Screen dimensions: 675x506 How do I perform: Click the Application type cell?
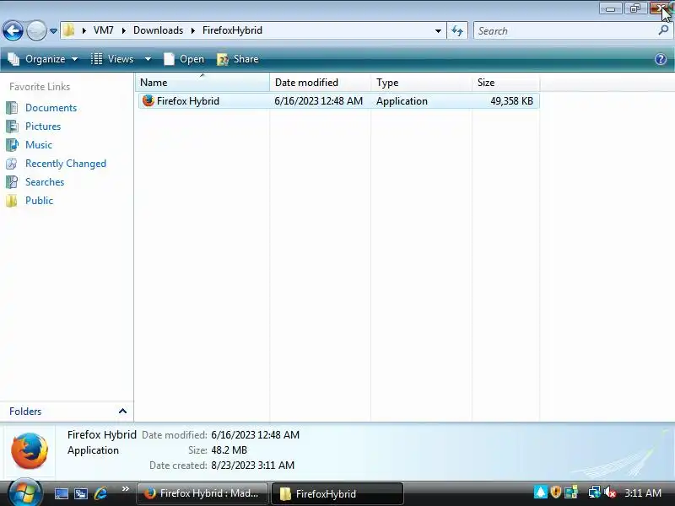click(x=402, y=101)
